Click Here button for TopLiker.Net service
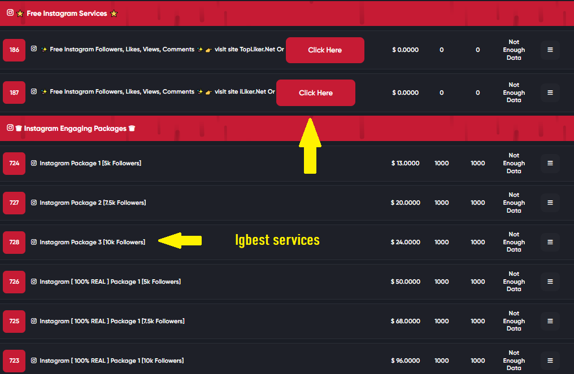 pos(325,50)
